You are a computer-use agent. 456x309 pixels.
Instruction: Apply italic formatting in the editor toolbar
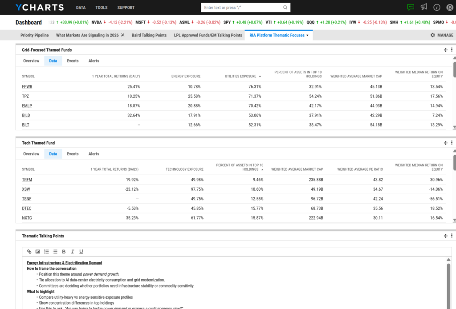(73, 252)
